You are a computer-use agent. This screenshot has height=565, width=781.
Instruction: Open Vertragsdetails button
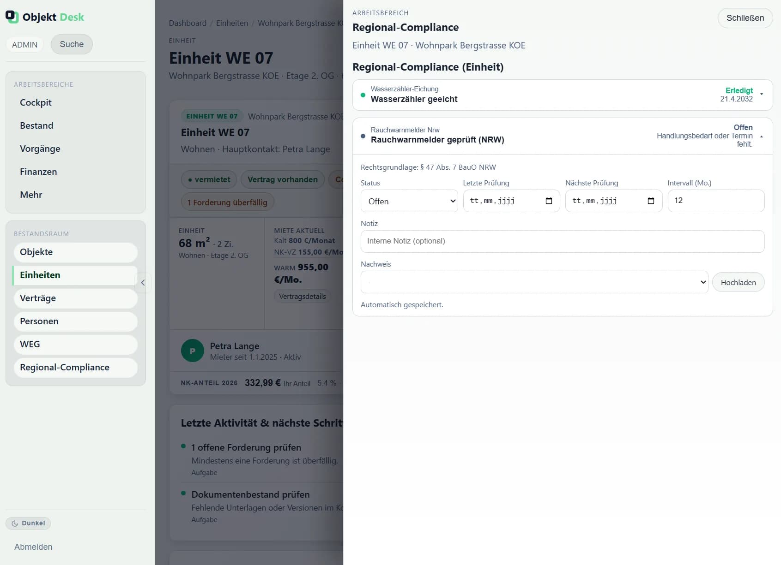click(303, 297)
